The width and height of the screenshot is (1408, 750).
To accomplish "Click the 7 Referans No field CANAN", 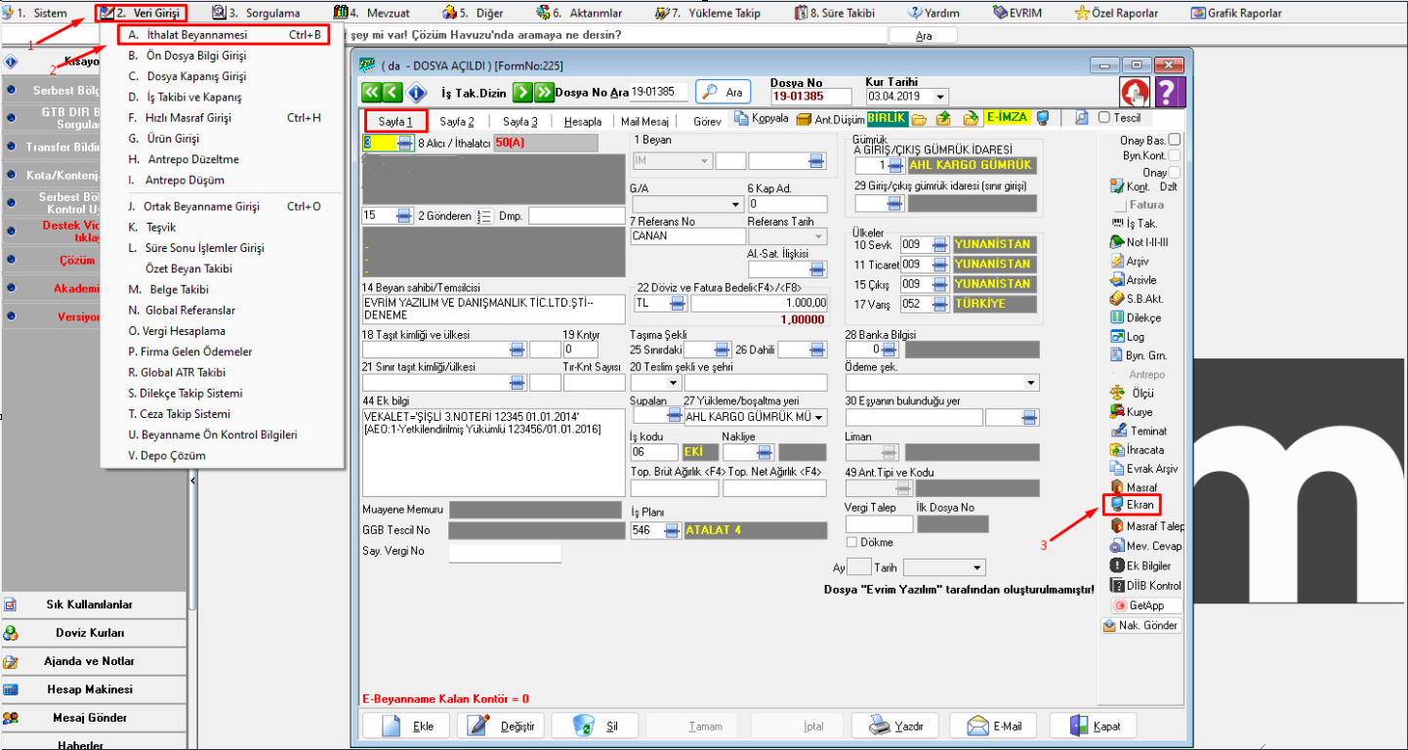I will pyautogui.click(x=688, y=235).
